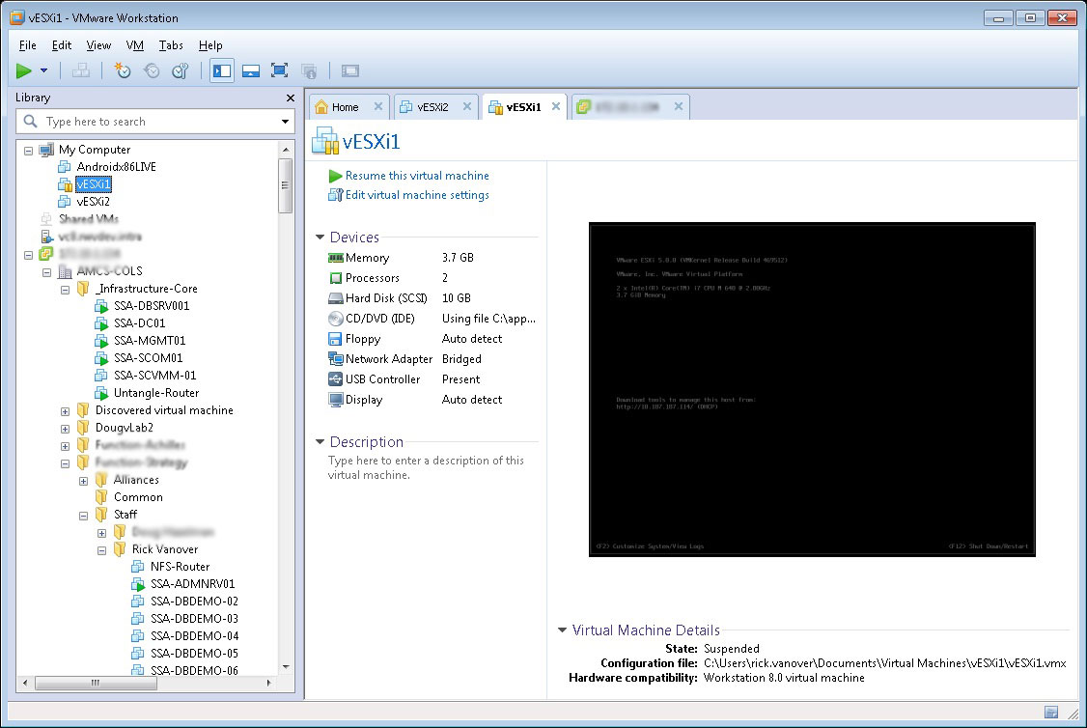Click the Memory device icon
Viewport: 1087px width, 728px height.
[336, 258]
